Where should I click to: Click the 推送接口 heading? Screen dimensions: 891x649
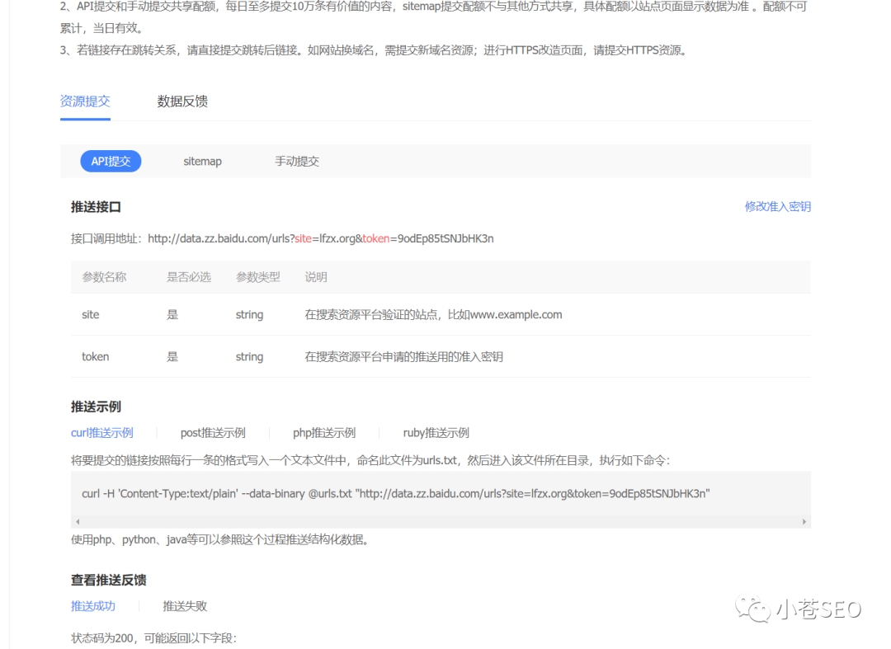point(96,207)
